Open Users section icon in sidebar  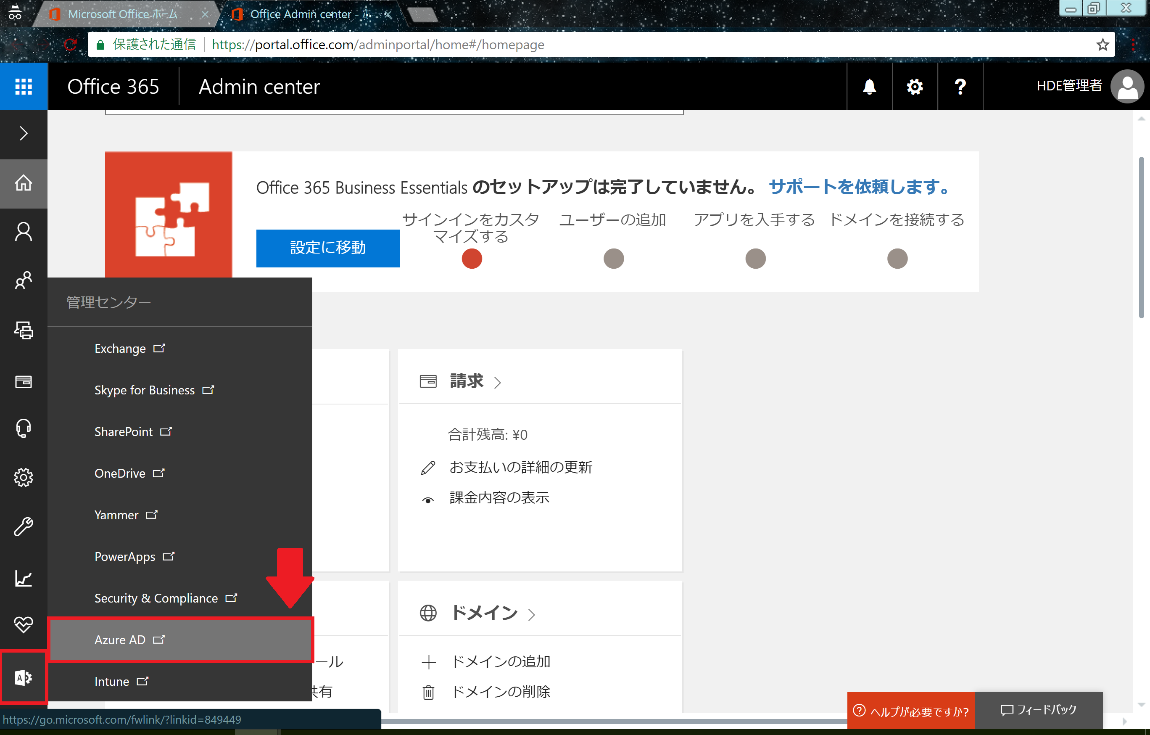24,232
